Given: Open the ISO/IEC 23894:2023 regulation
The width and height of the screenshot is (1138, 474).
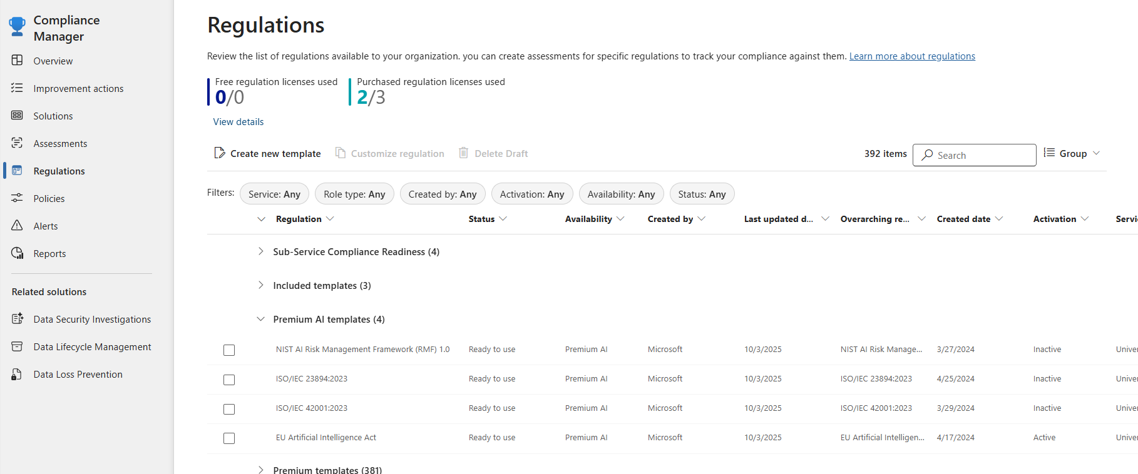Looking at the screenshot, I should 312,378.
